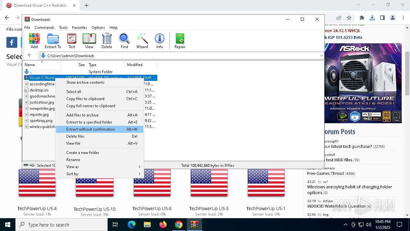Choose Extract without confirmation

(x=100, y=129)
